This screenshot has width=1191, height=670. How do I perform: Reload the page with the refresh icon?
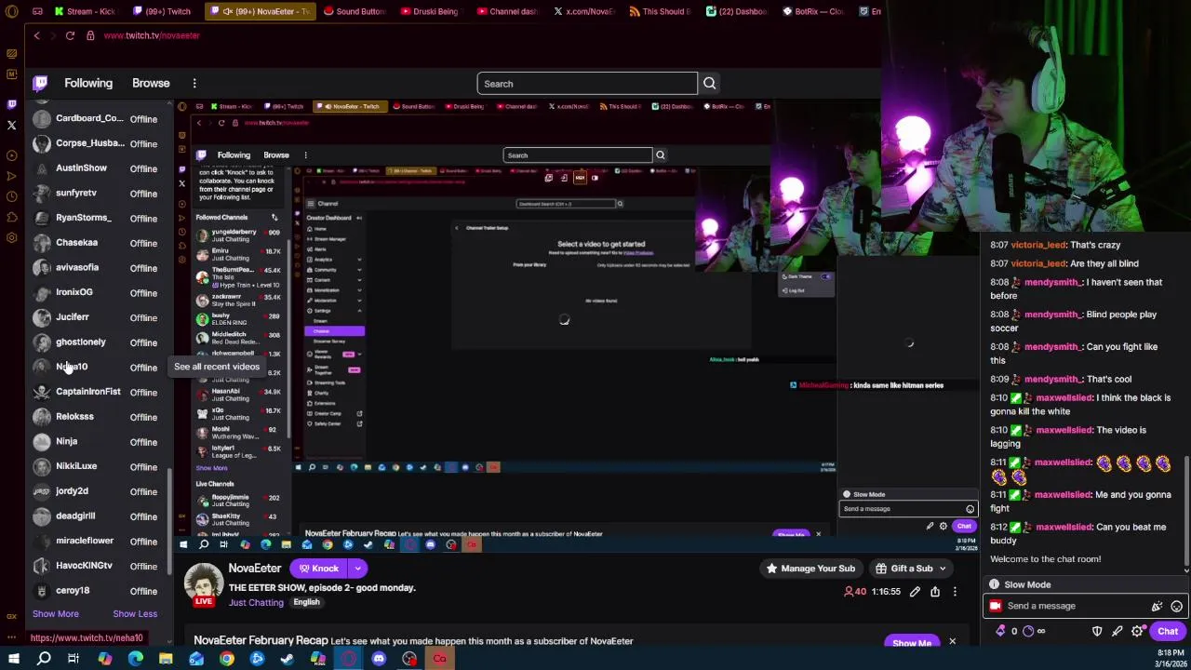(x=70, y=35)
